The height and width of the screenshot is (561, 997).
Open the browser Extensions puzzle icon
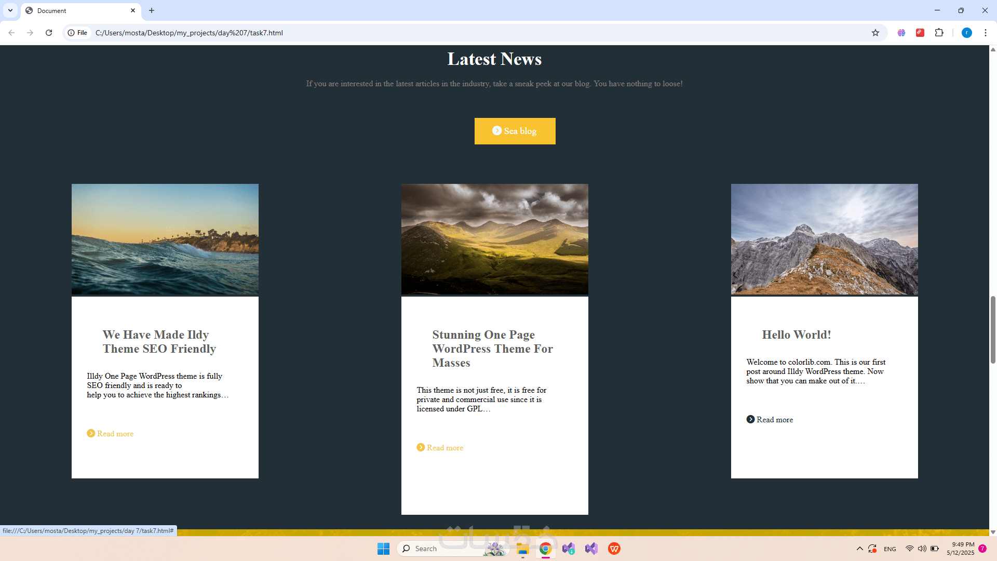tap(939, 33)
